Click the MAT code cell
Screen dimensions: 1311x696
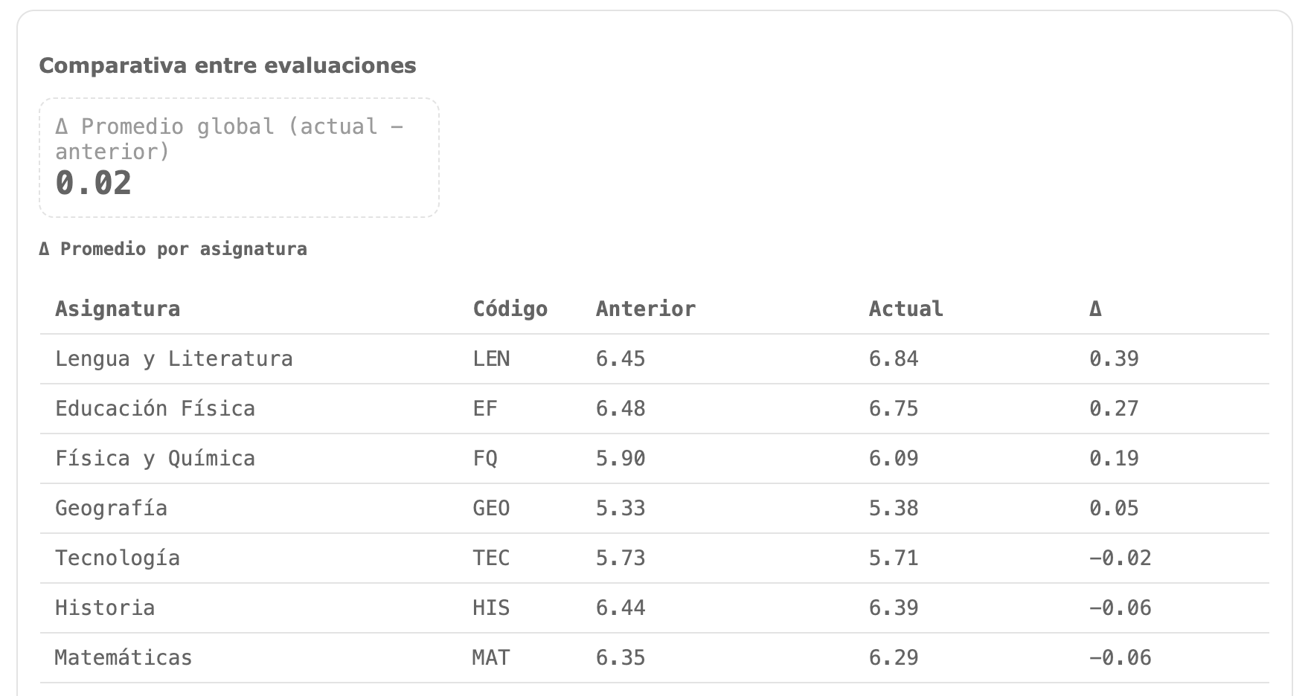click(x=491, y=657)
